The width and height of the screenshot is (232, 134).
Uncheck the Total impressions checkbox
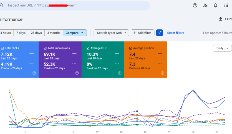pyautogui.click(x=45, y=48)
